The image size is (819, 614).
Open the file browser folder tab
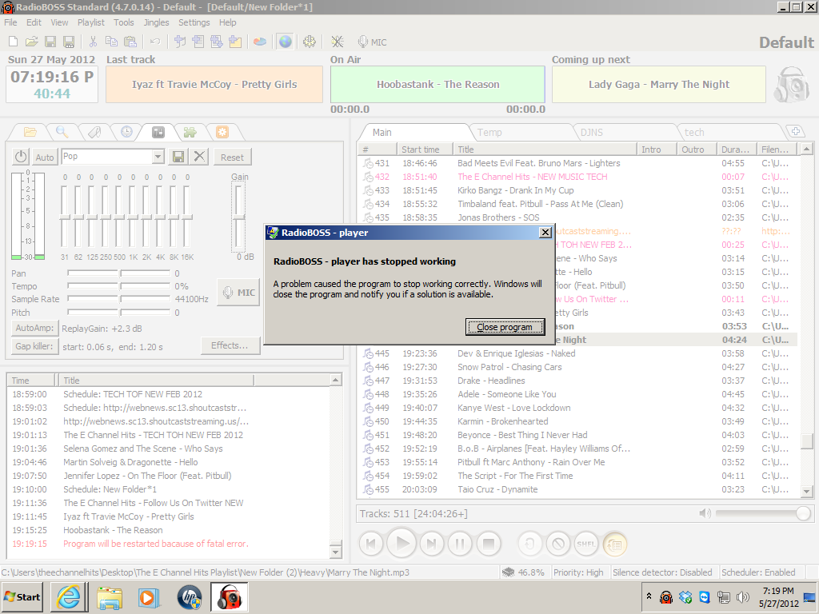click(x=30, y=132)
